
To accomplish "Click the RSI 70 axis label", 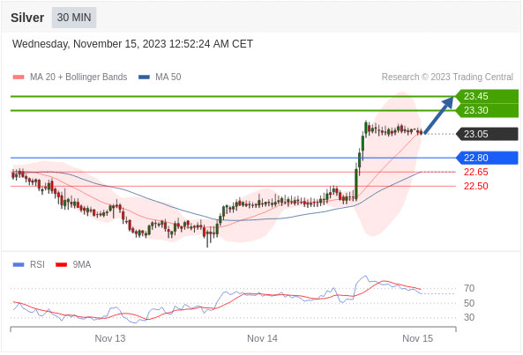I will pos(469,288).
